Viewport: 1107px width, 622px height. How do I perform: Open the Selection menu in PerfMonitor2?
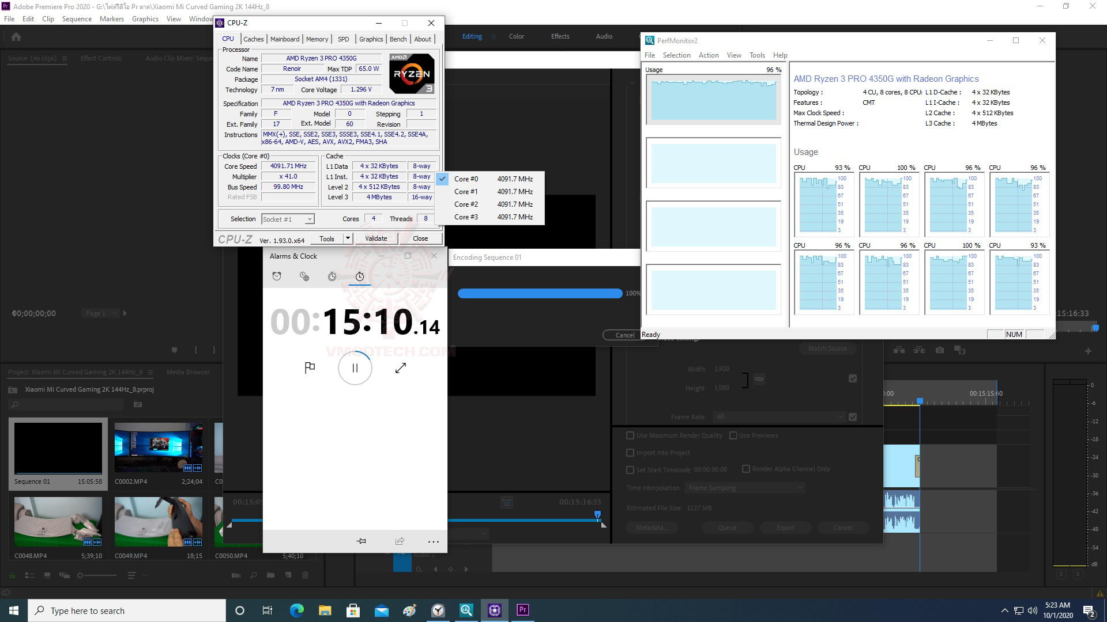click(676, 55)
